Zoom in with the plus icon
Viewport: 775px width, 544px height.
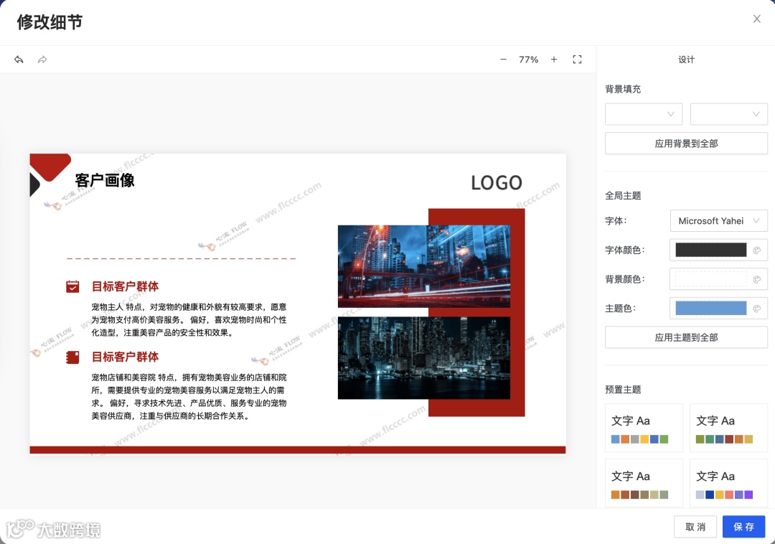point(554,60)
